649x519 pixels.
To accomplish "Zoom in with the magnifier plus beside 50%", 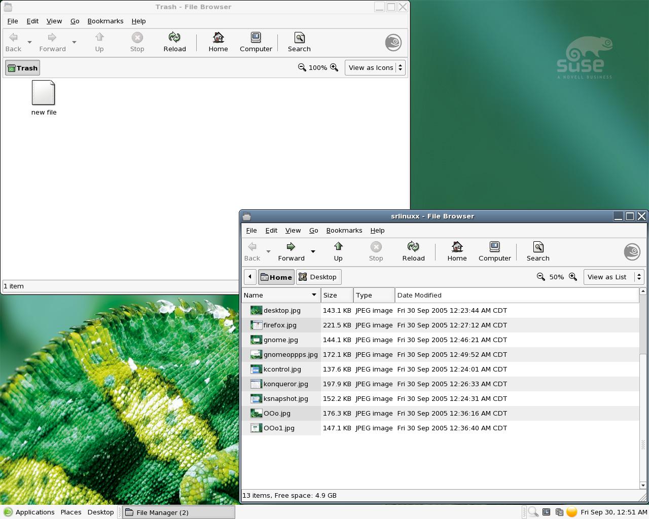I will pyautogui.click(x=573, y=277).
